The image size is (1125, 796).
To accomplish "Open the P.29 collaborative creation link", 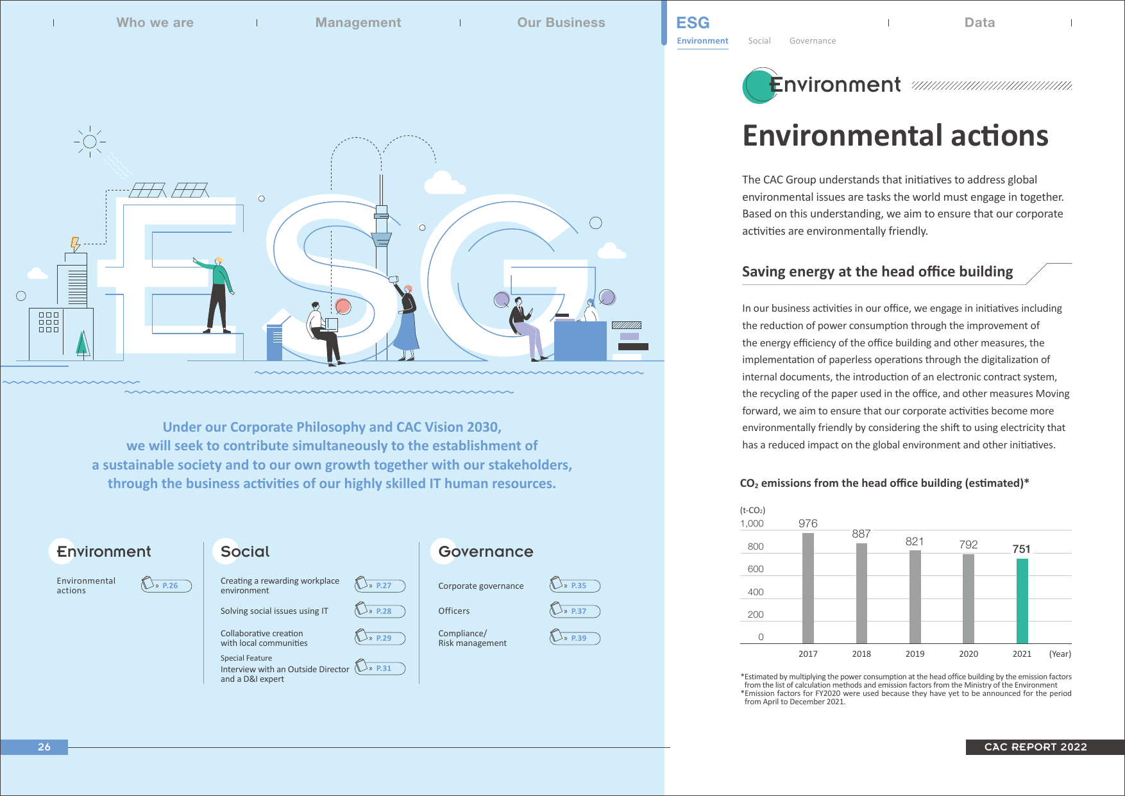I will point(380,638).
